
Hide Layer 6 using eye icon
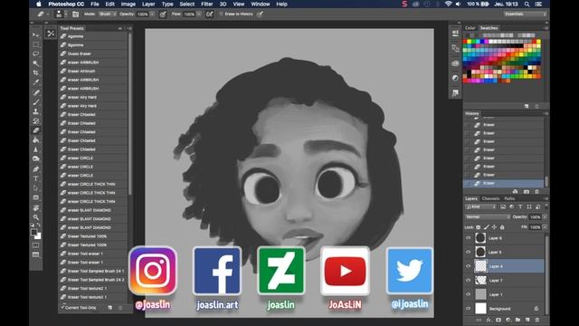pos(469,238)
